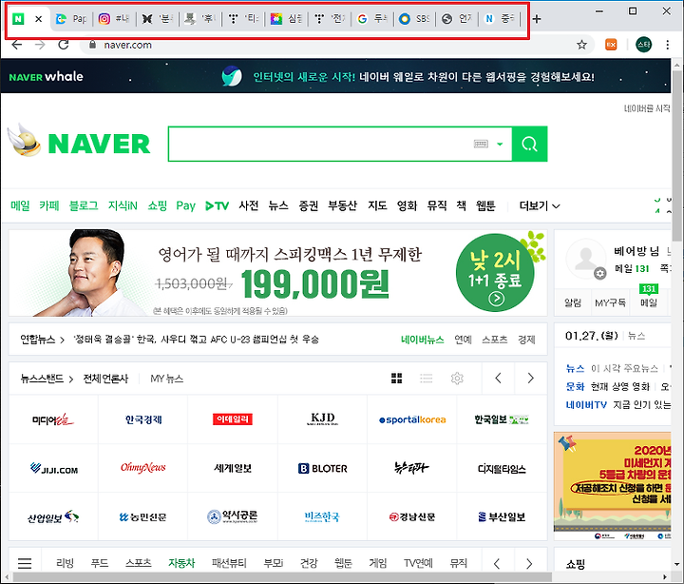This screenshot has width=684, height=584.
Task: Bookmark this page with star icon
Action: pos(581,45)
